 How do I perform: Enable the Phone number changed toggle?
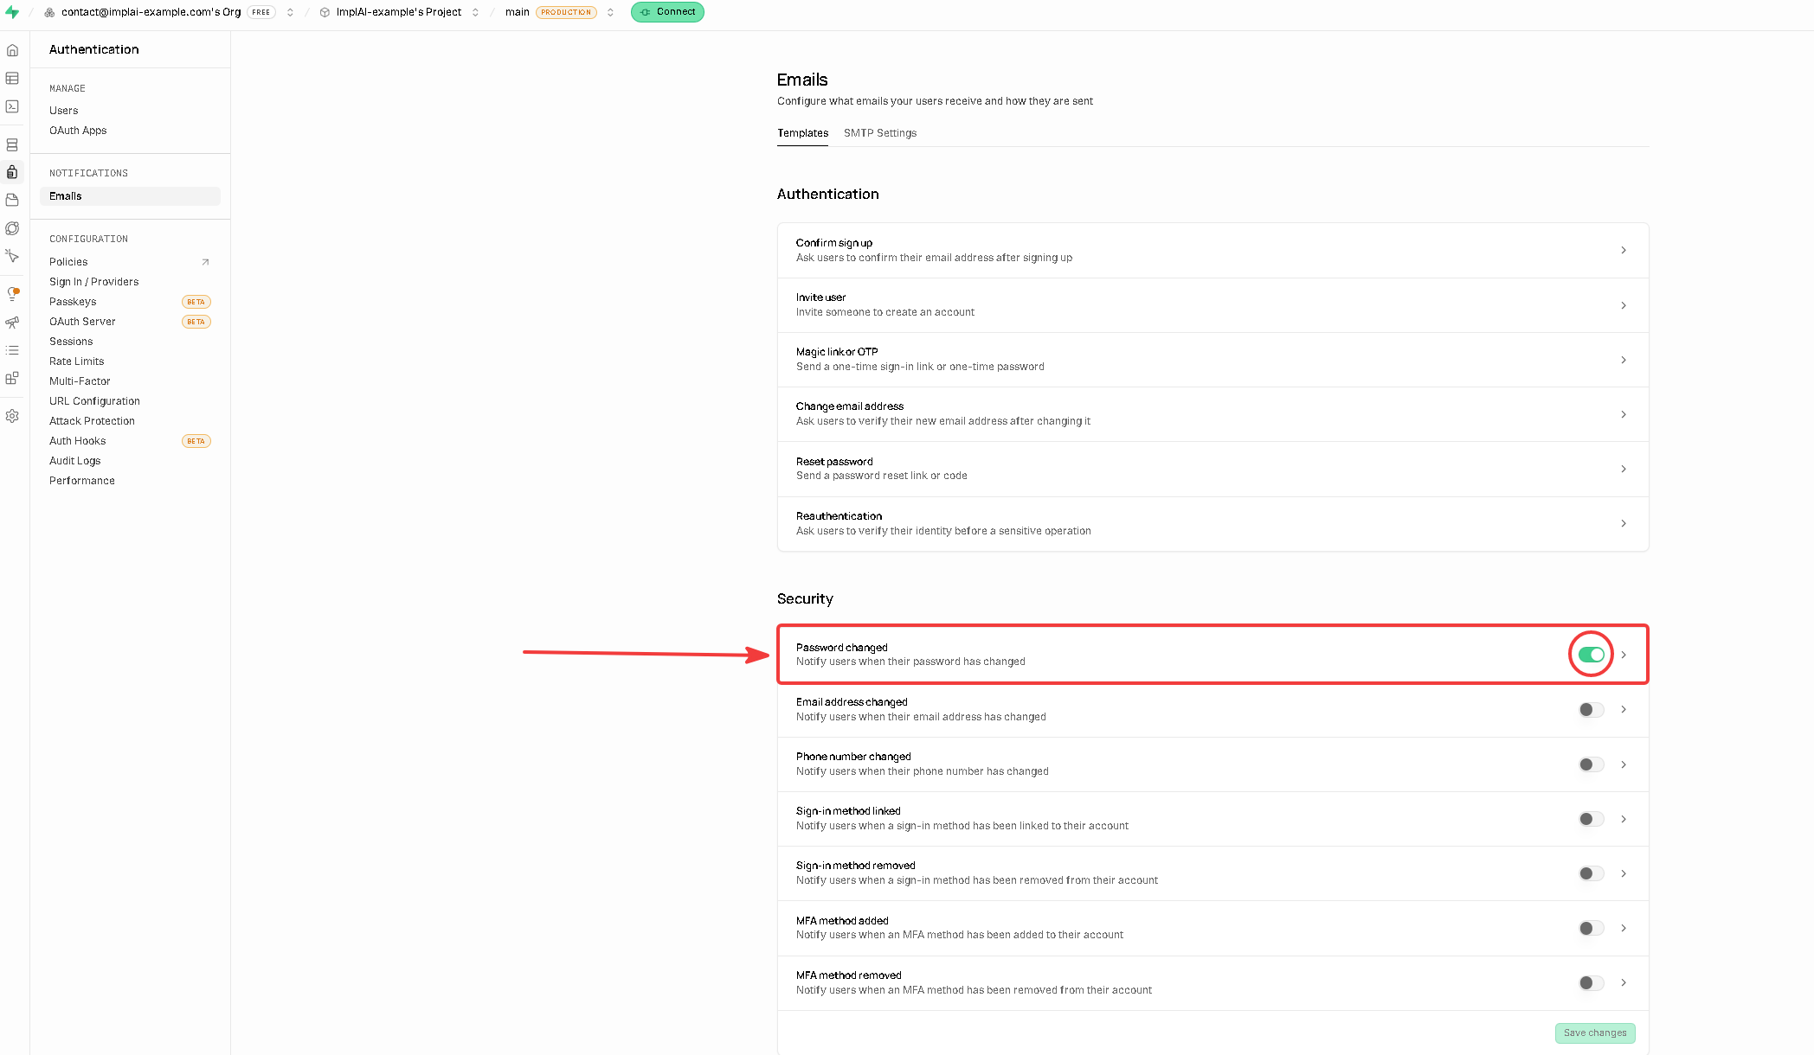point(1591,764)
